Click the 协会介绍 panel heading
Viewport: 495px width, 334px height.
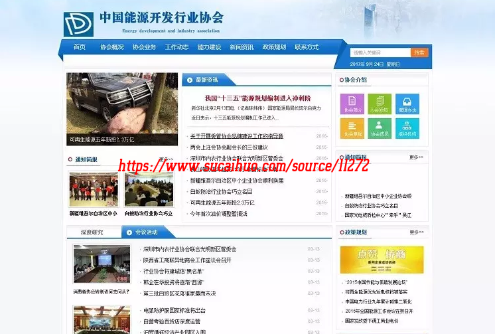click(356, 80)
